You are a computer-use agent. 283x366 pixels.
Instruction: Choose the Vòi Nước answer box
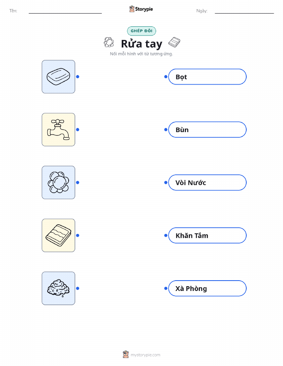(207, 182)
